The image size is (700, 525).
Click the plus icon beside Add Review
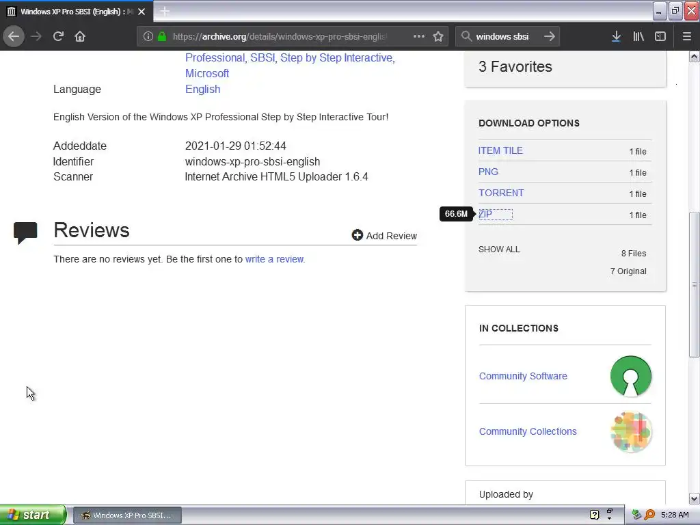[x=357, y=235]
